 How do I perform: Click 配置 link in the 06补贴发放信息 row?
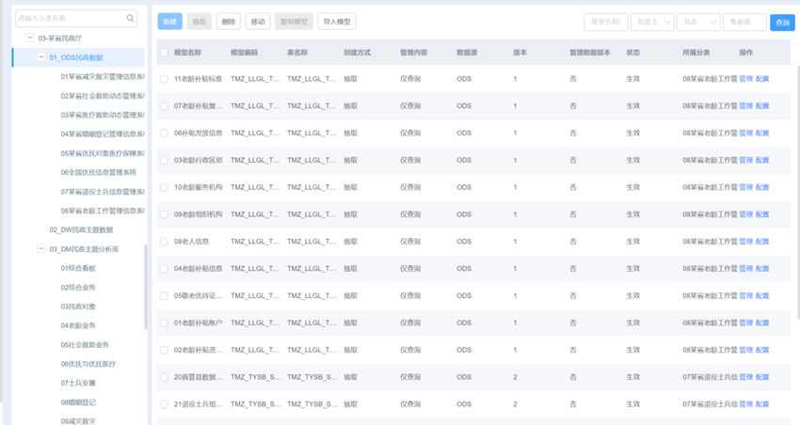point(762,134)
